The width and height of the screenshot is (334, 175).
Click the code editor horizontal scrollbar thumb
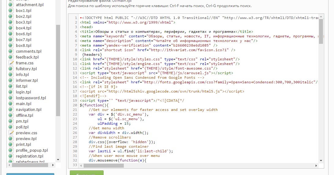pos(104,165)
